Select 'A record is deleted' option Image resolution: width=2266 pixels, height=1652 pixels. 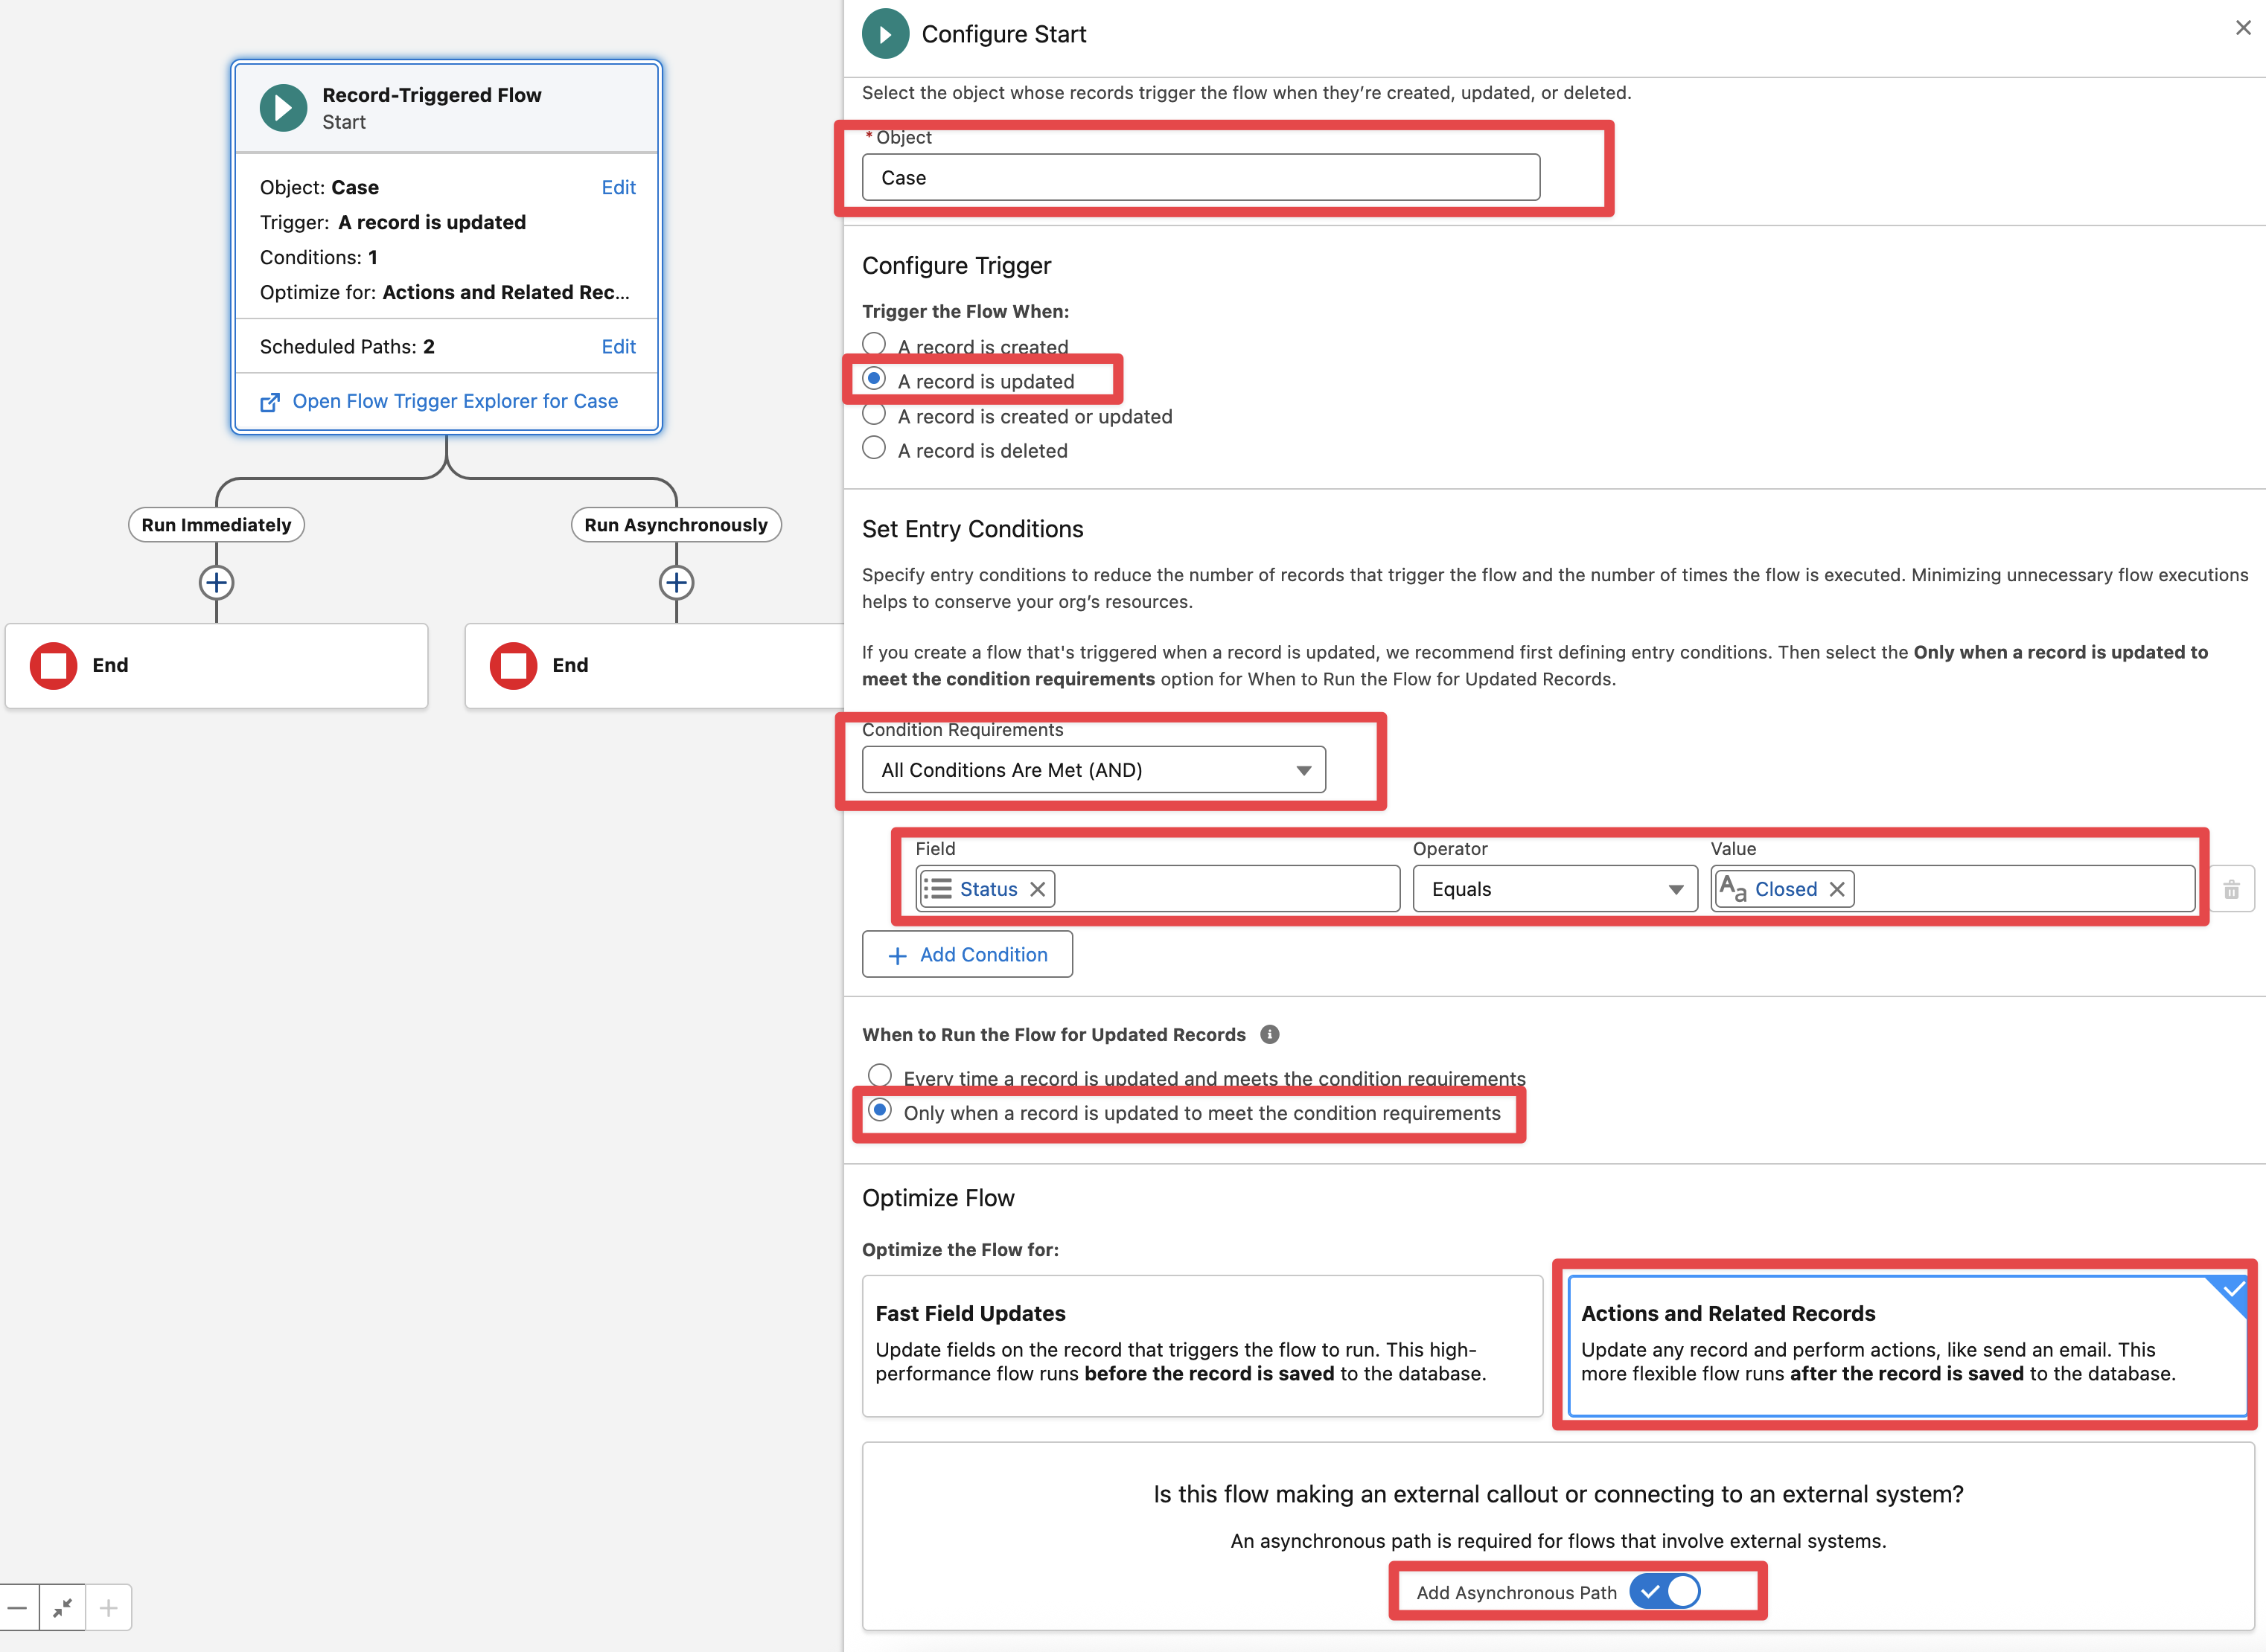tap(875, 449)
